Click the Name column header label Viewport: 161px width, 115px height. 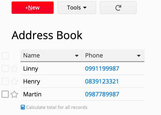click(32, 55)
